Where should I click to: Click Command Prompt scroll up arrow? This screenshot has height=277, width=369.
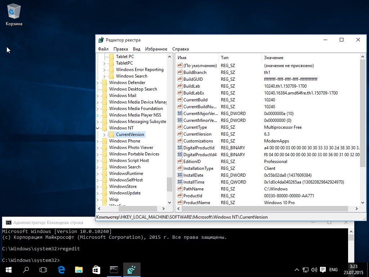[351, 231]
